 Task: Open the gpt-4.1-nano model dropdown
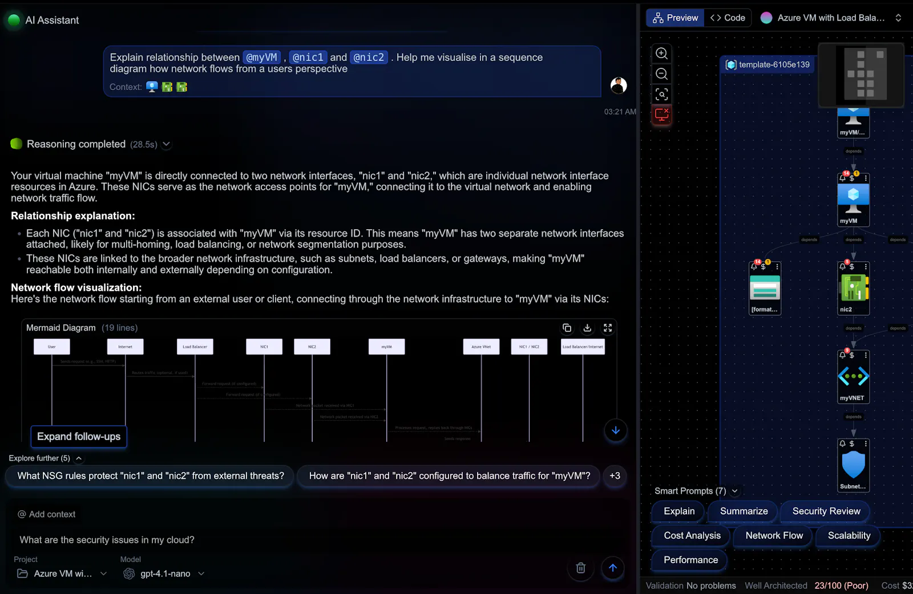(164, 573)
